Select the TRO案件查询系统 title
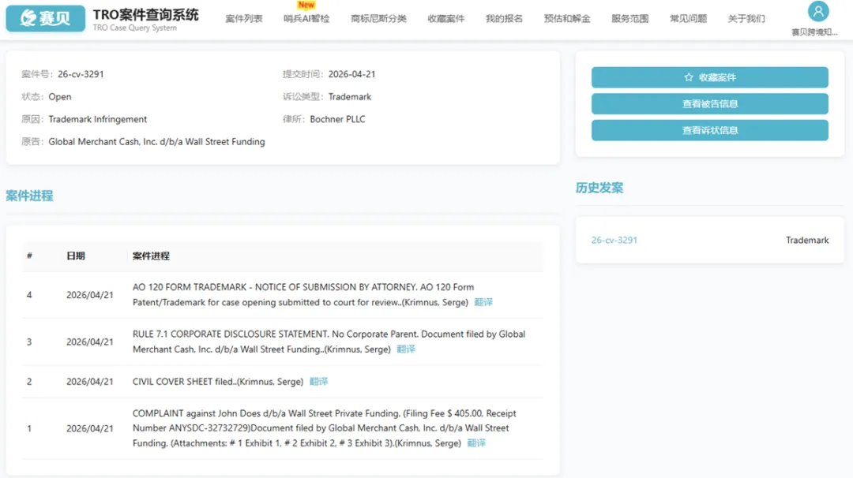This screenshot has width=853, height=478. (146, 15)
